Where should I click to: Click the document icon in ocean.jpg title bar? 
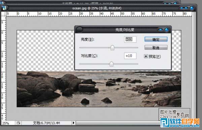4,8
